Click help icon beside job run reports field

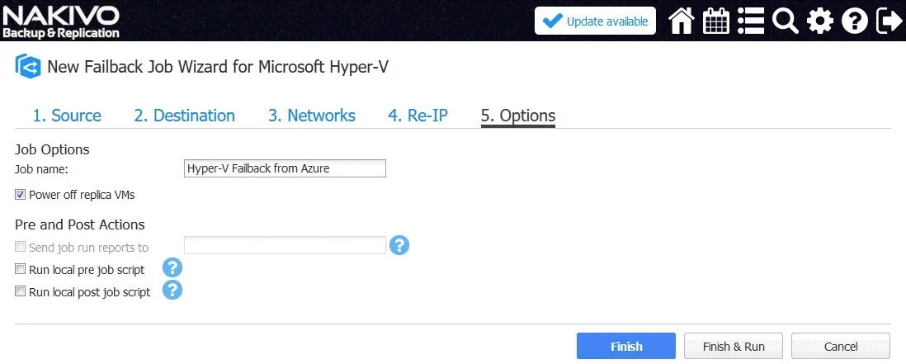[x=399, y=245]
